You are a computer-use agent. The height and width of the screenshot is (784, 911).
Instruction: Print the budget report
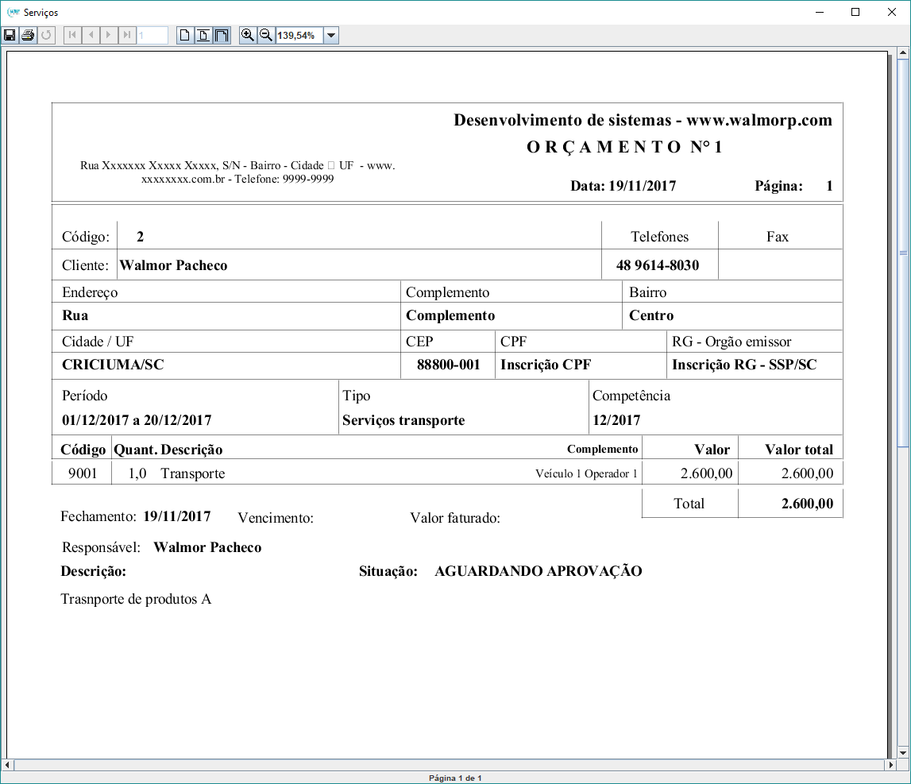28,35
